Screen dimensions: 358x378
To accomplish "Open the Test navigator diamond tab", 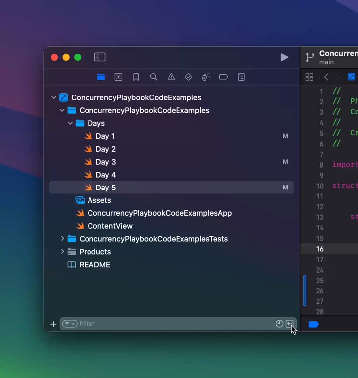I will (188, 77).
